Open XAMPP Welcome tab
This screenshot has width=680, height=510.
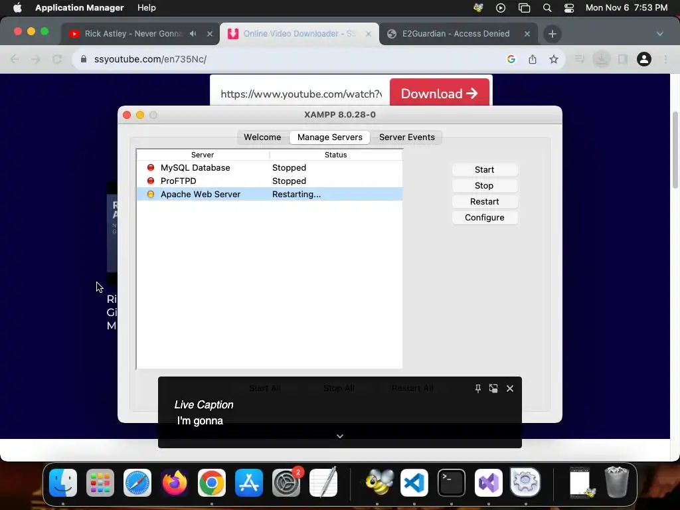(x=262, y=137)
